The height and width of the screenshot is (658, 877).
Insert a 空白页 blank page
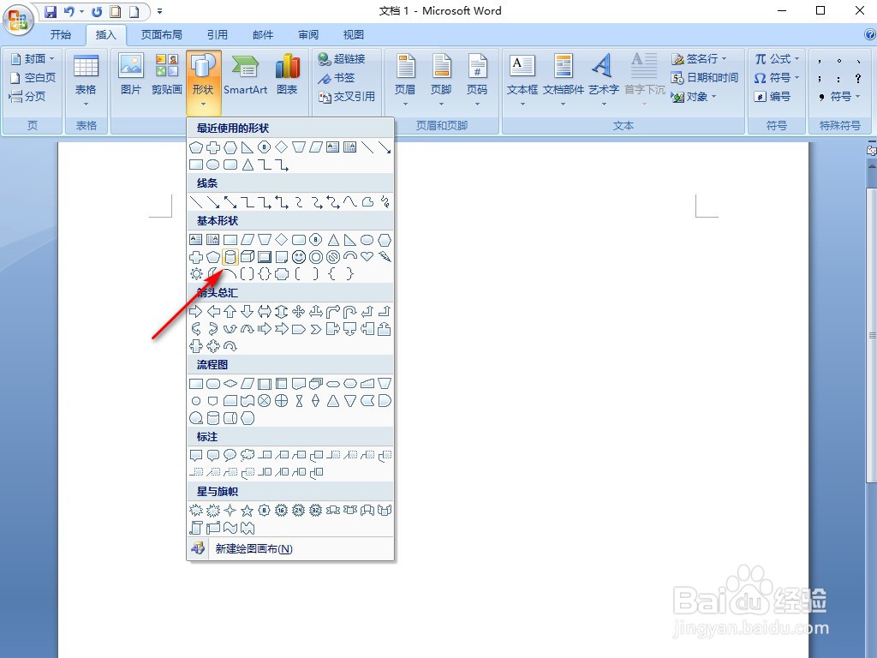[x=33, y=78]
